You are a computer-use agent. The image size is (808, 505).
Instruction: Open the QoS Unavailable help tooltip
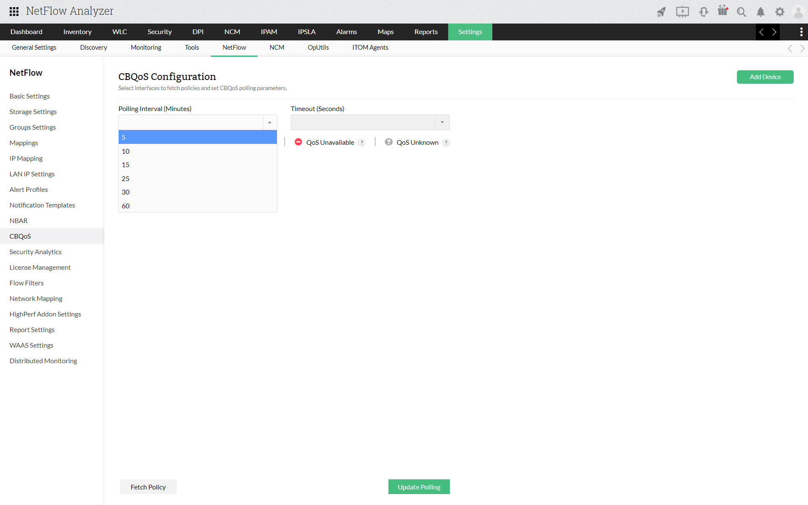pyautogui.click(x=362, y=142)
